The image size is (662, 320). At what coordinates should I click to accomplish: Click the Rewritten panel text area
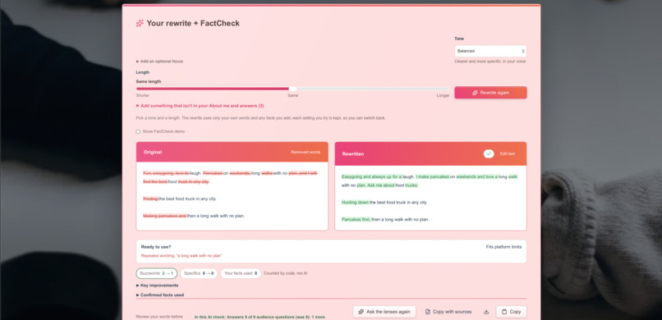click(430, 199)
